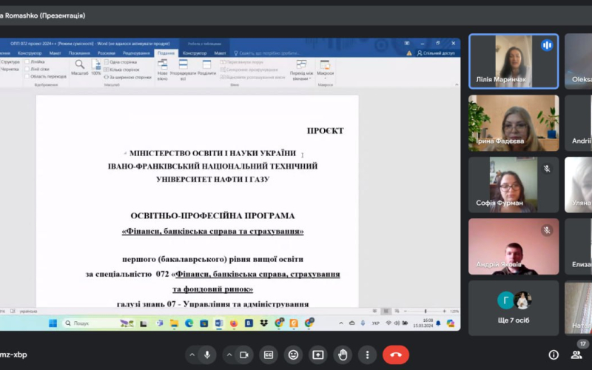Show hidden tray icons chevron
592x370 pixels.
click(x=341, y=323)
